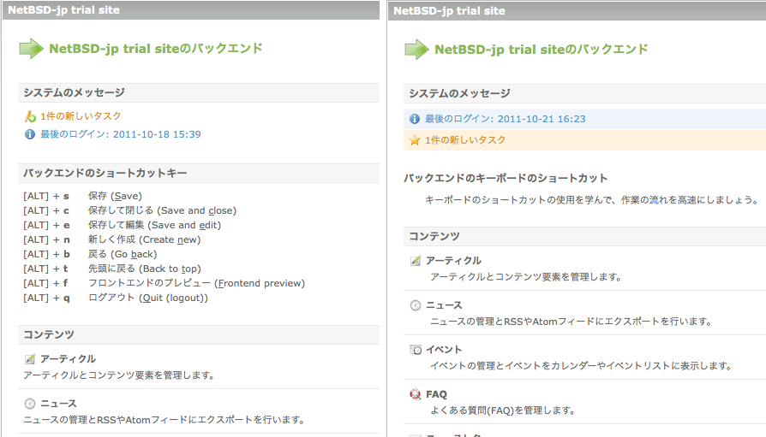Click バックエンドのショートカットキー section header
Image resolution: width=766 pixels, height=437 pixels.
(199, 173)
